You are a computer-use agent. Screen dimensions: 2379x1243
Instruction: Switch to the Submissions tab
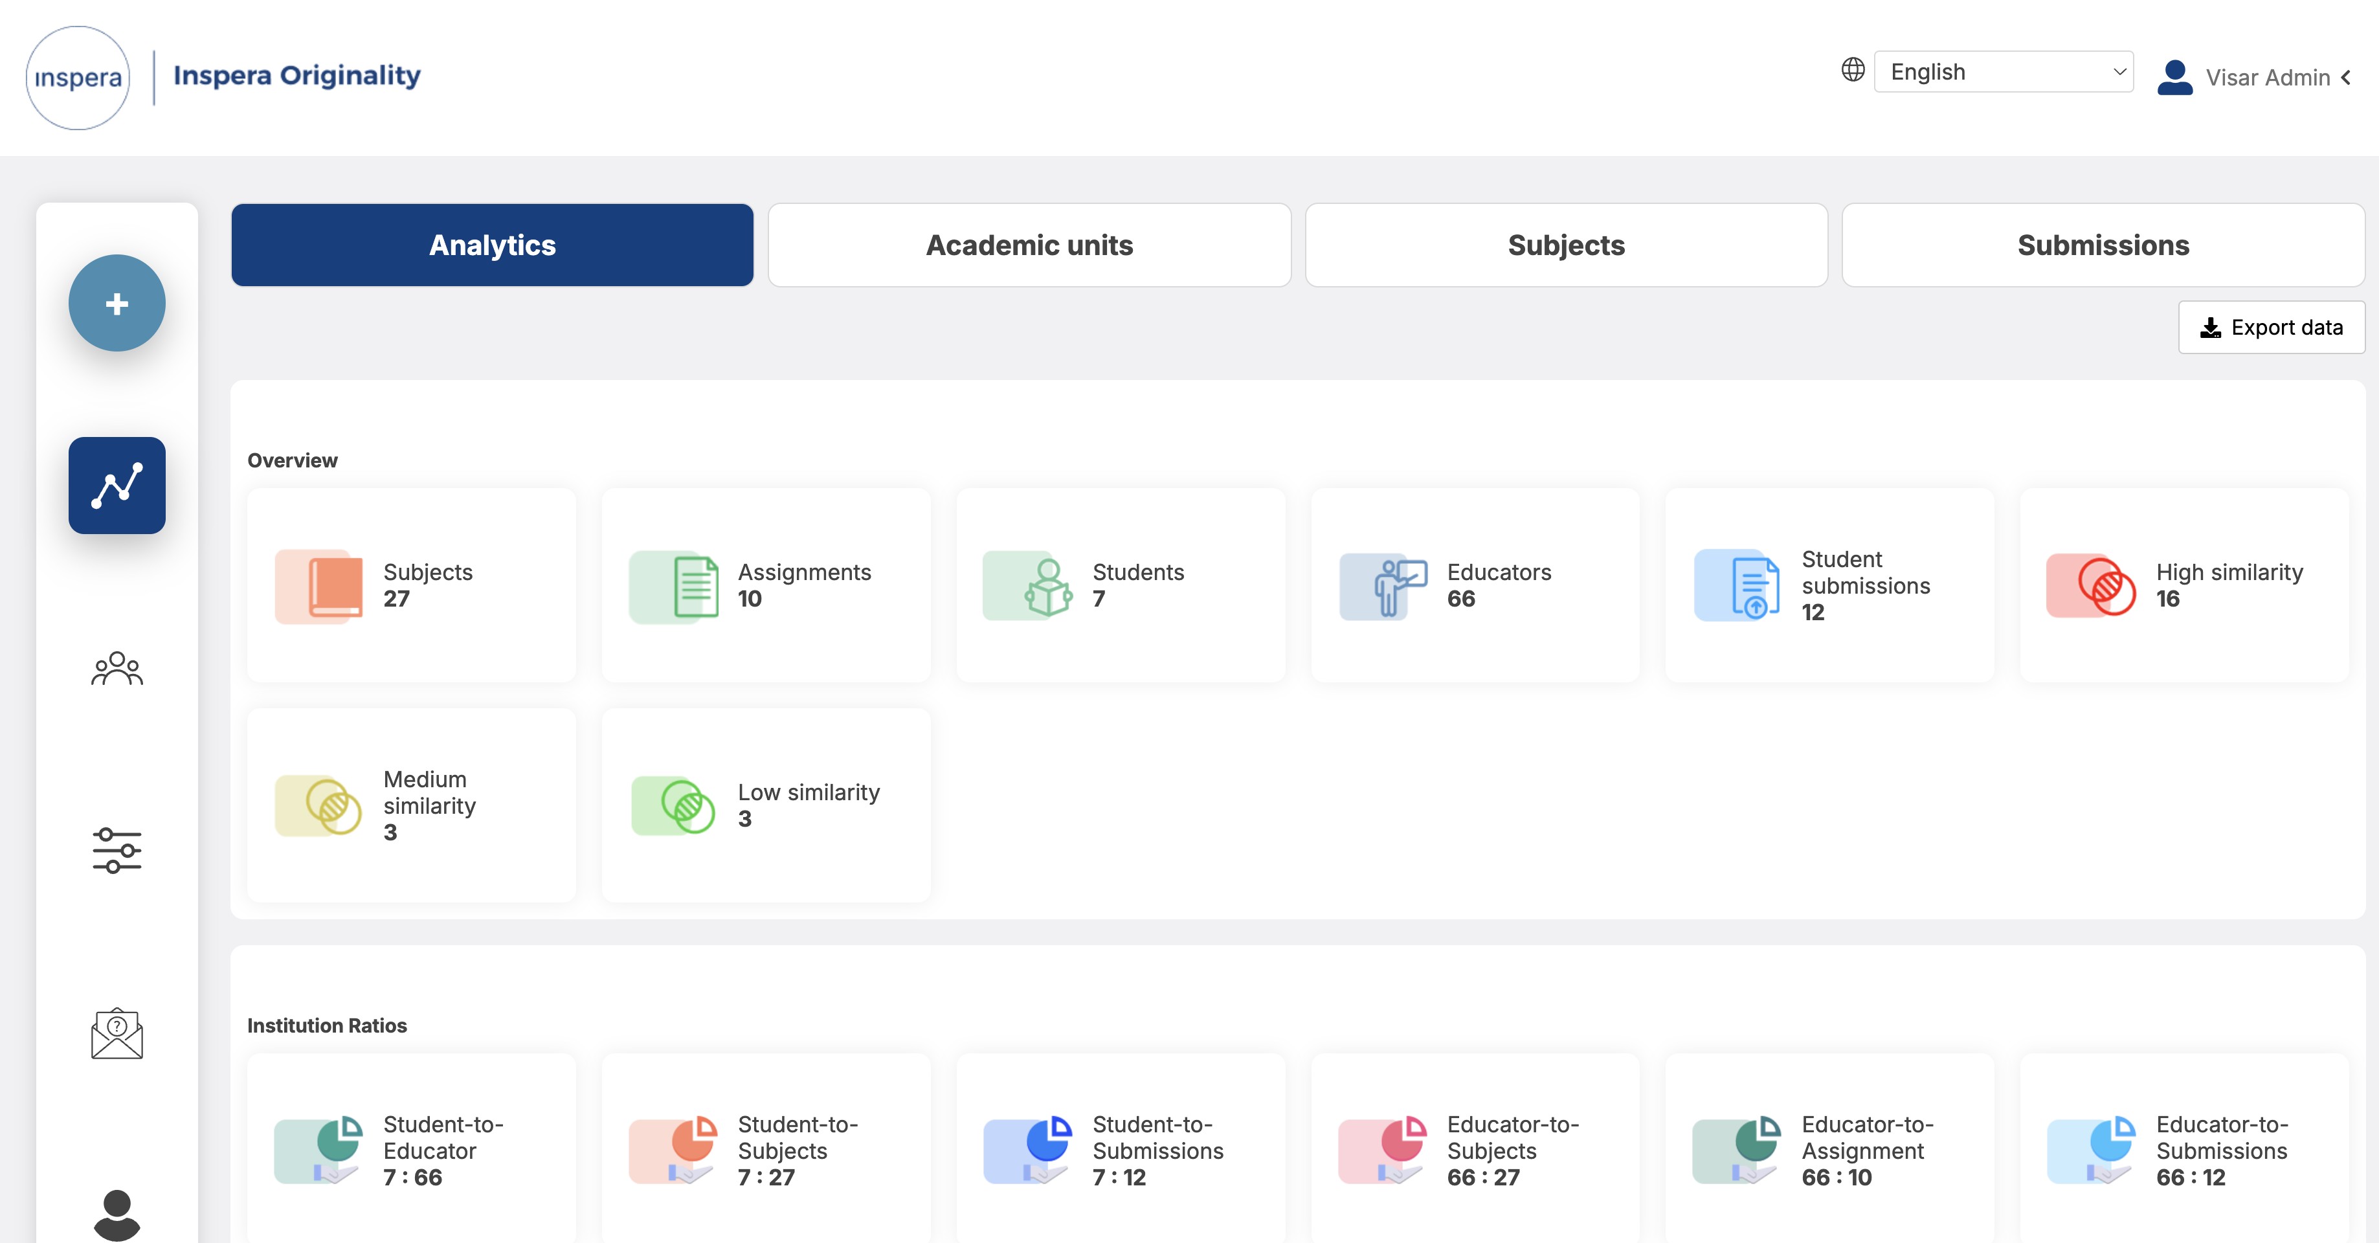(2103, 245)
